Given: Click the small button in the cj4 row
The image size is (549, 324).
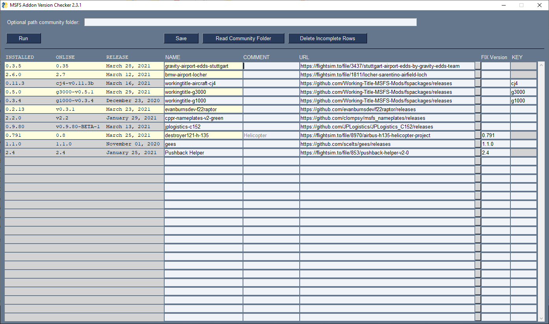Looking at the screenshot, I should (x=478, y=83).
